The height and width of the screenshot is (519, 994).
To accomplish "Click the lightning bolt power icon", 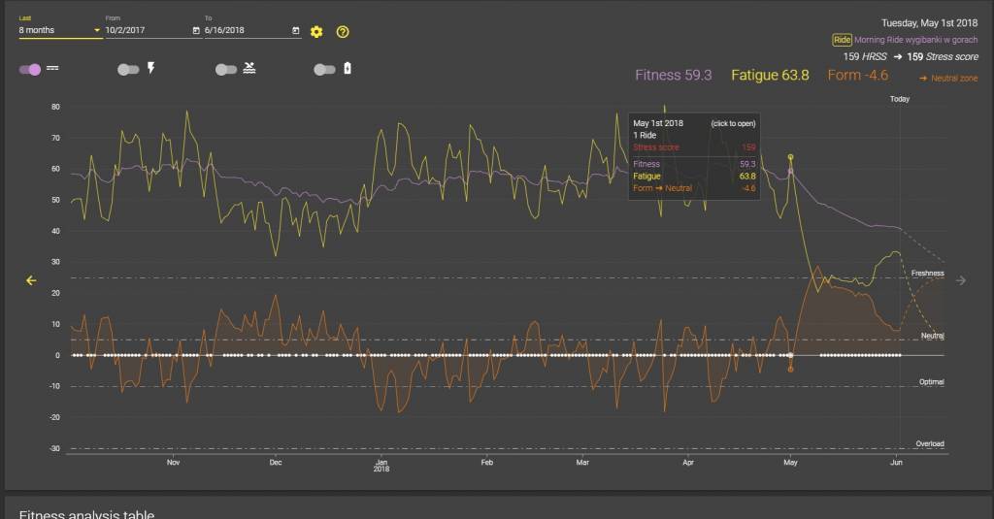I will point(150,68).
